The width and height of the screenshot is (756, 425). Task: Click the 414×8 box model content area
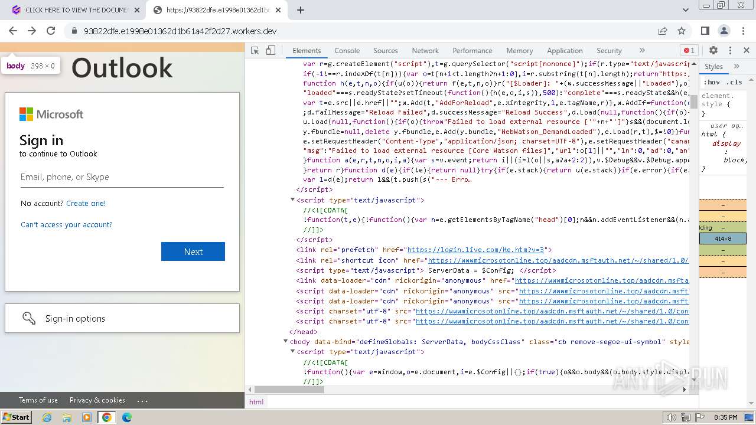pos(722,239)
